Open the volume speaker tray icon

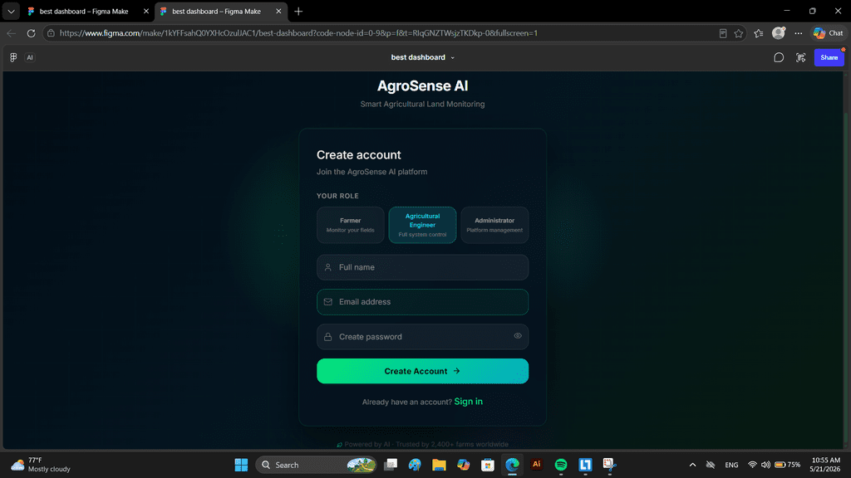[x=765, y=465]
